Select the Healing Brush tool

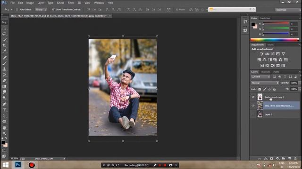(x=4, y=57)
